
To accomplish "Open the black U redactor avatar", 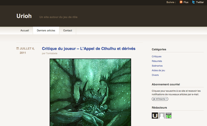I will point(155,115).
